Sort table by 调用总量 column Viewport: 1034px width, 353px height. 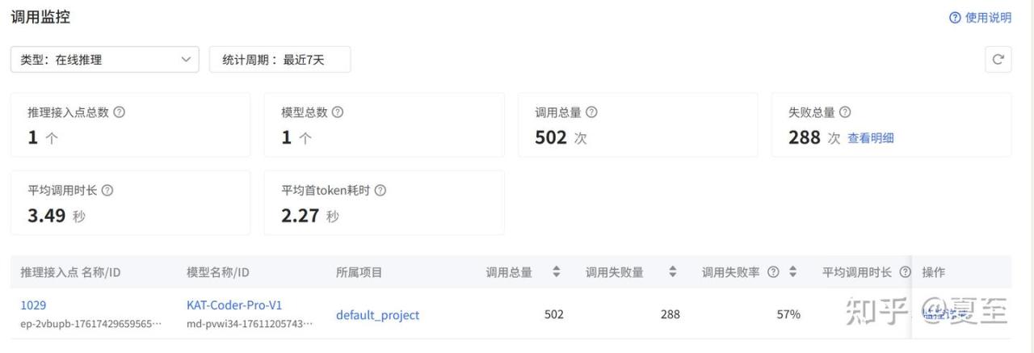(556, 272)
